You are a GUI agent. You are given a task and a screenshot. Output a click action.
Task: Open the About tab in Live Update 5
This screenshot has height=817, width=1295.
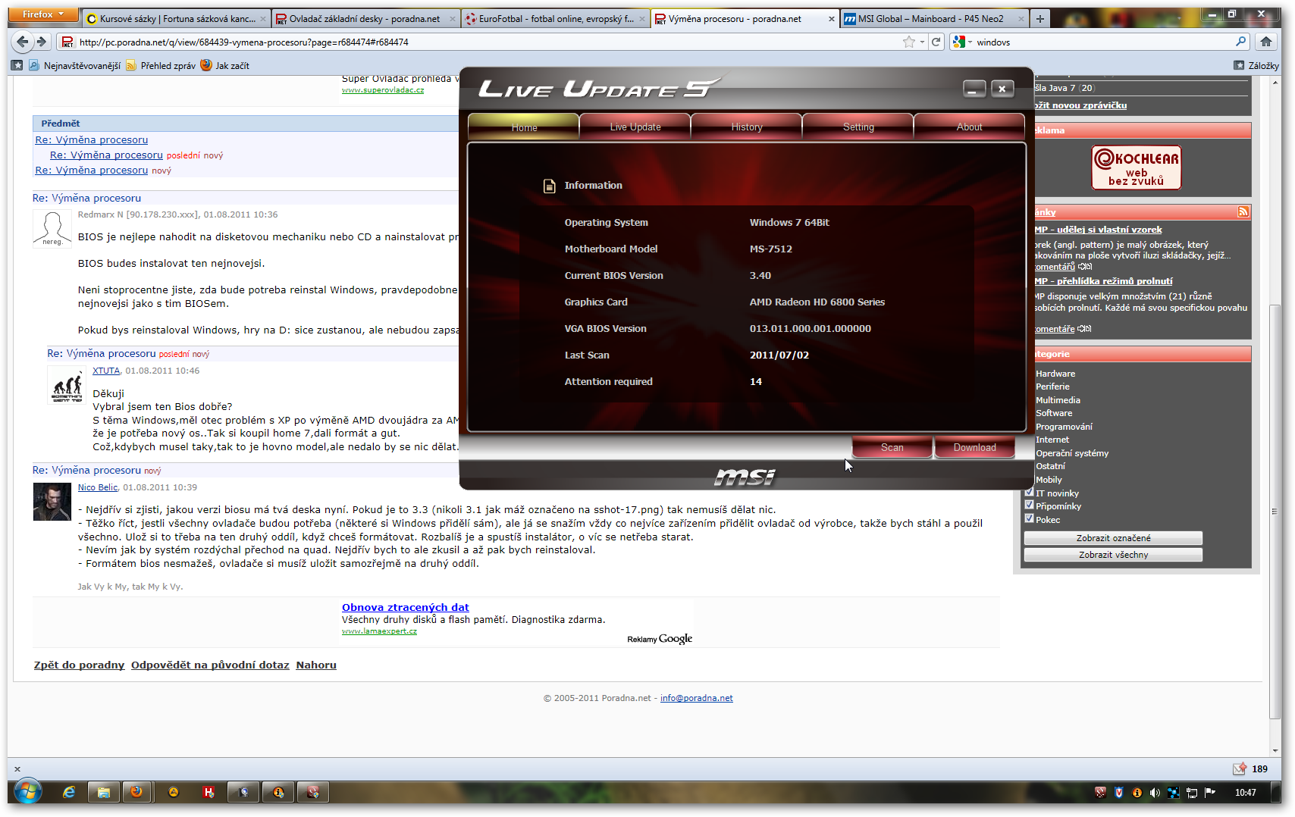coord(969,127)
